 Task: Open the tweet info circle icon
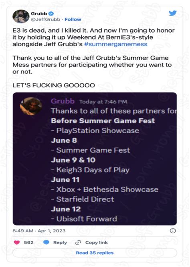pyautogui.click(x=173, y=231)
